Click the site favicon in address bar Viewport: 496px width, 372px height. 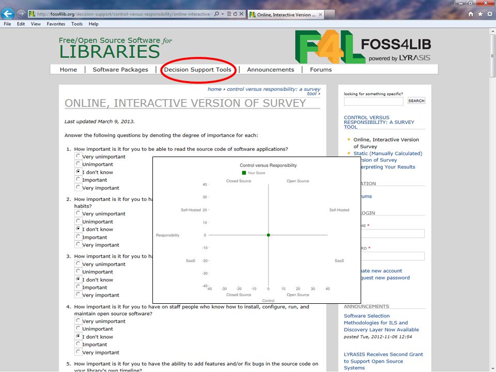click(32, 14)
